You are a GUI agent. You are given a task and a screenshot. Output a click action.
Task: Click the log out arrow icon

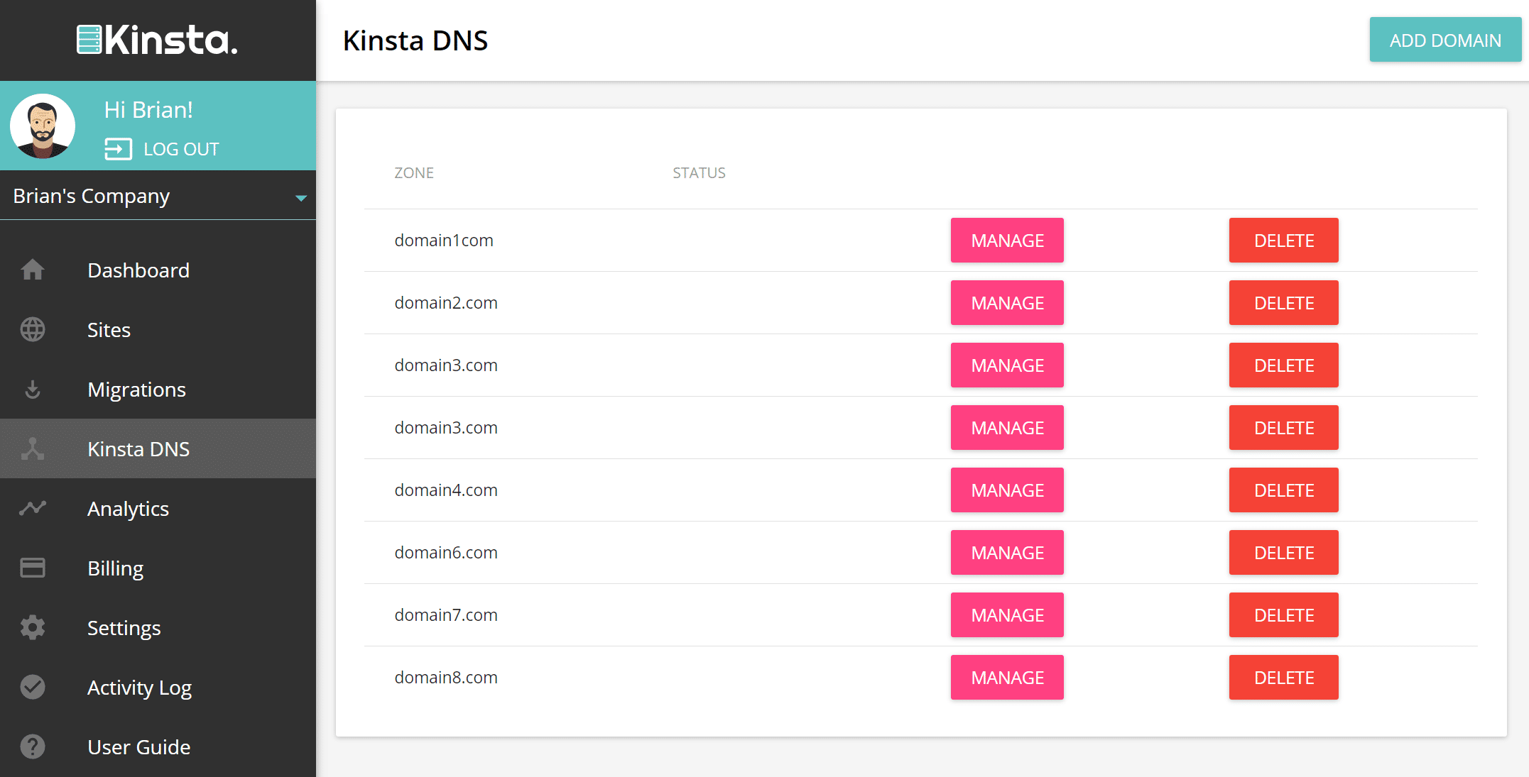pyautogui.click(x=118, y=149)
